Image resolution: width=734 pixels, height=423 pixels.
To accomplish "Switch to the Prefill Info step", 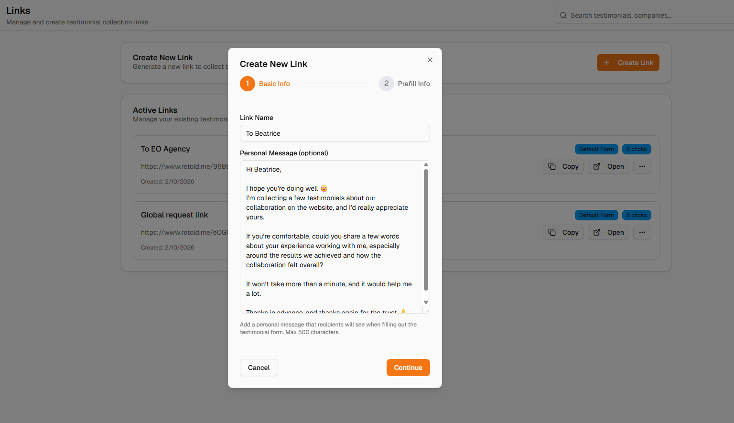I will [404, 83].
